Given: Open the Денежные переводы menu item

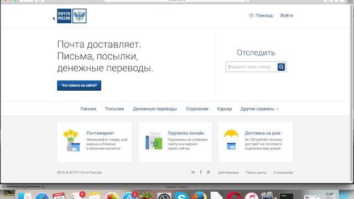Looking at the screenshot, I should (x=155, y=109).
